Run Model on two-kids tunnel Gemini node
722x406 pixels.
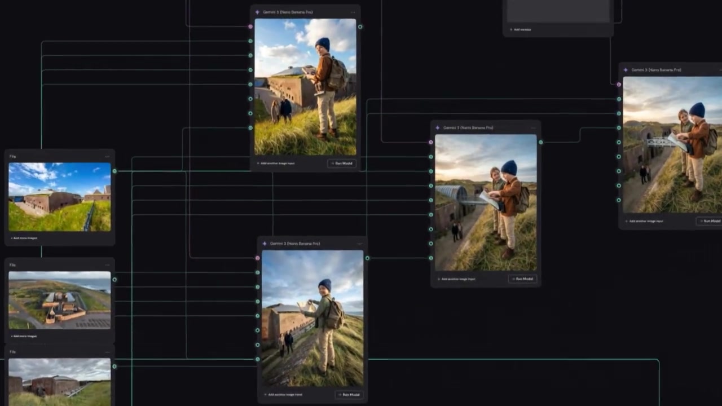point(522,279)
